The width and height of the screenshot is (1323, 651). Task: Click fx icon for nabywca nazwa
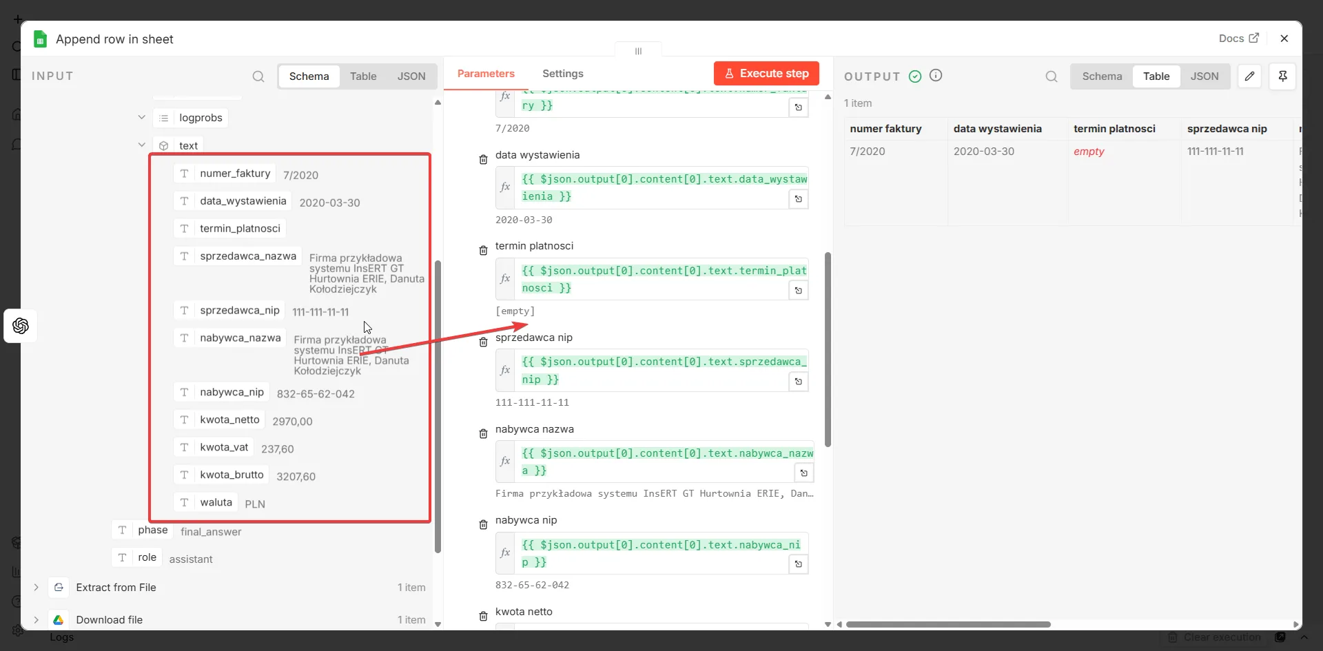pyautogui.click(x=505, y=462)
